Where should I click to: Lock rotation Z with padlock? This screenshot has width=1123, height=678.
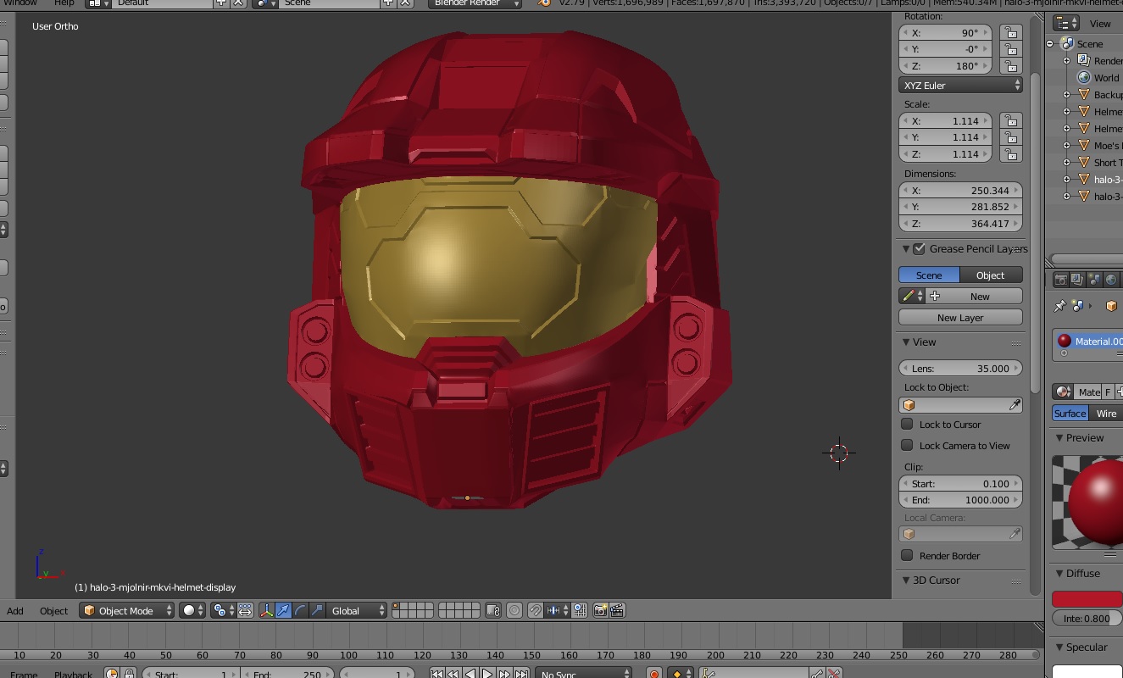pos(1009,65)
